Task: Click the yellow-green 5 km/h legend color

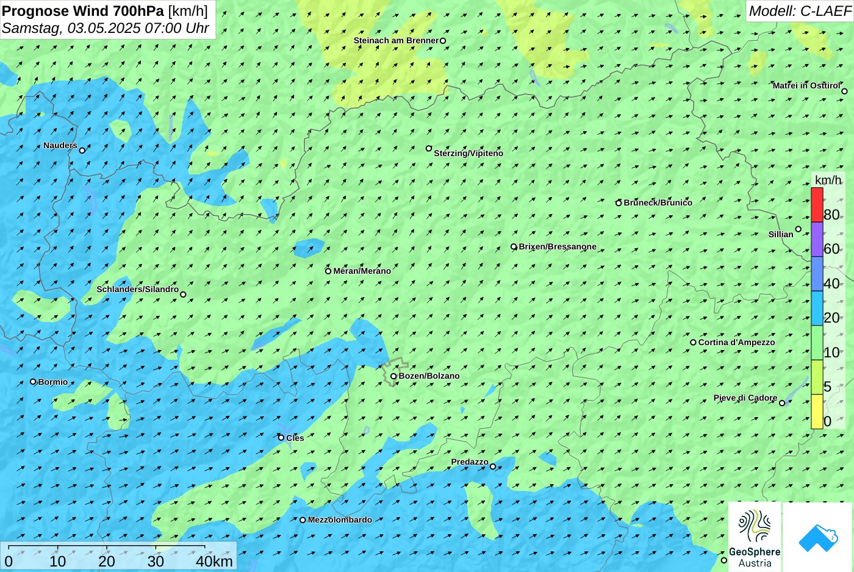Action: coord(817,377)
